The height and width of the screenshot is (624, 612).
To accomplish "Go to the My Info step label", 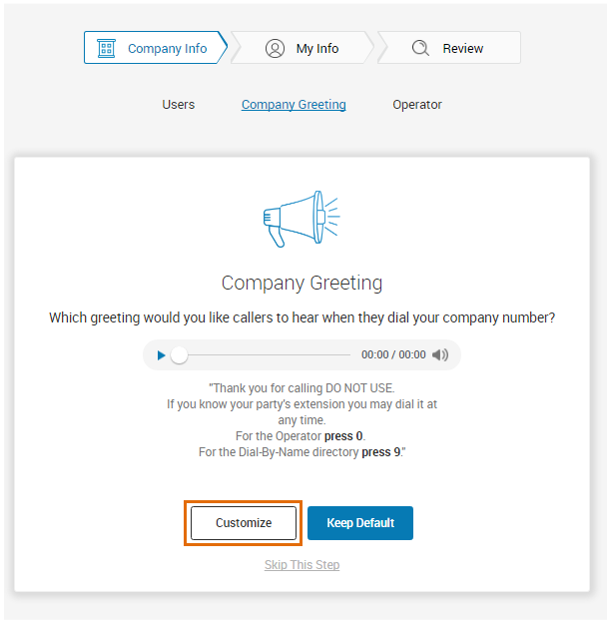I will tap(317, 49).
